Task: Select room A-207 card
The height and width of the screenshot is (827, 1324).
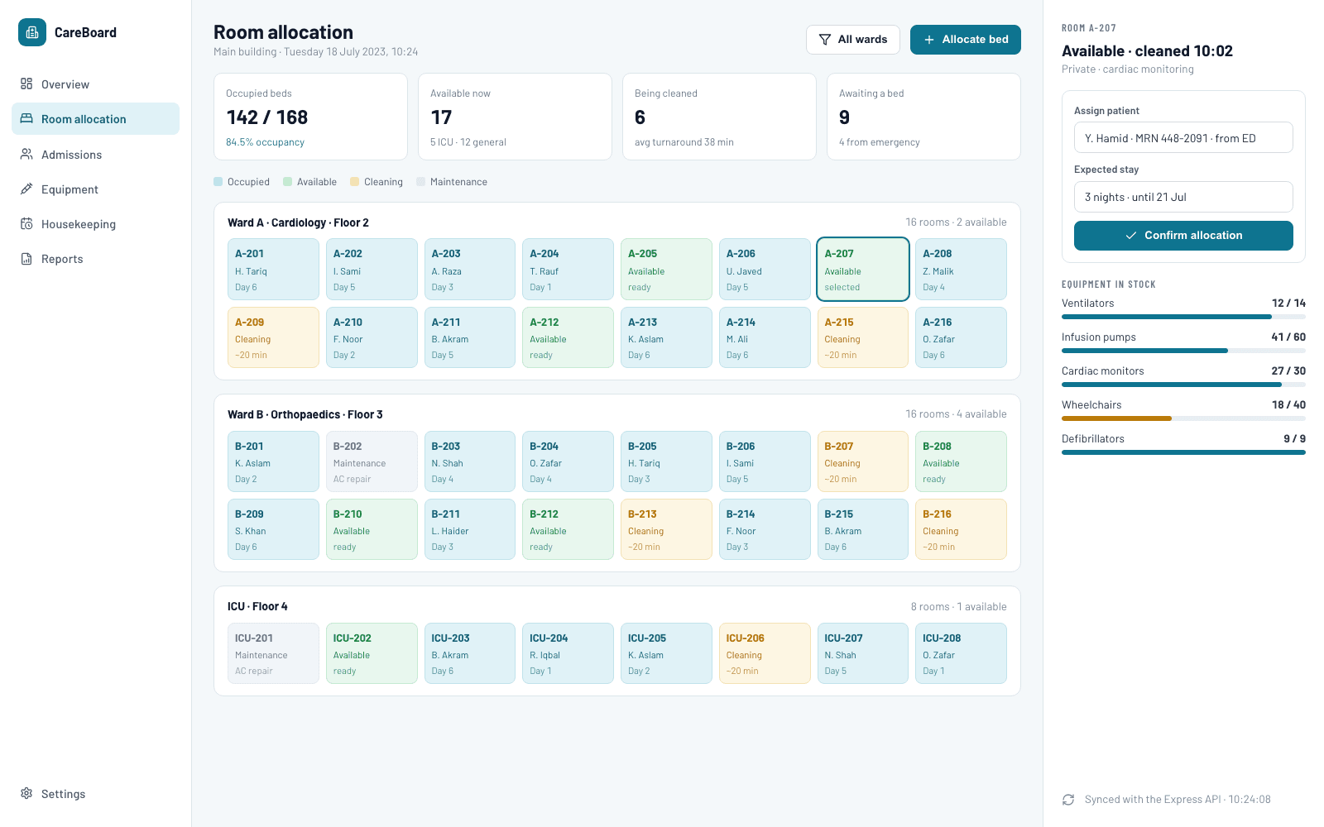Action: [863, 269]
